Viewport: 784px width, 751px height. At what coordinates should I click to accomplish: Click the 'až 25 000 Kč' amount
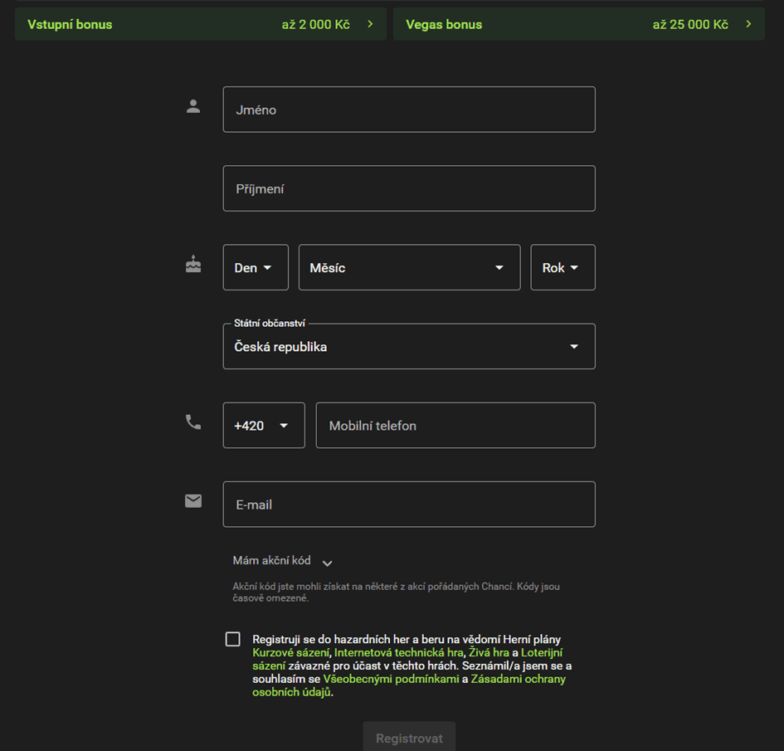[690, 24]
